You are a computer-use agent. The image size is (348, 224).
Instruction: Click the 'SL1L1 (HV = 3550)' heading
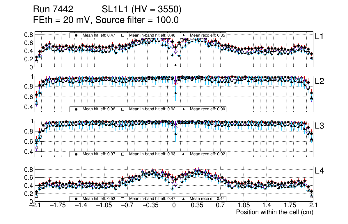[141, 10]
